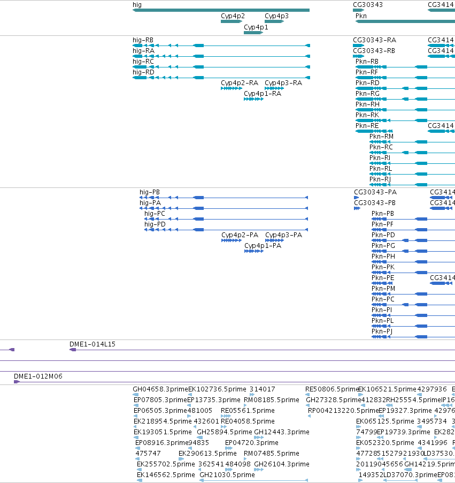Click the Pkn-RJ transcript label
455x483 pixels.
(380, 179)
